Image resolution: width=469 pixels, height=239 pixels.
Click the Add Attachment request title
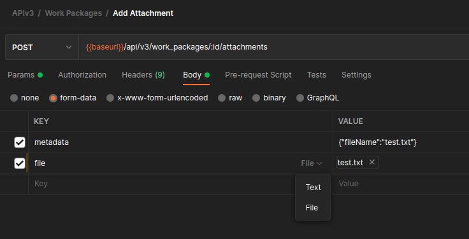pos(143,13)
